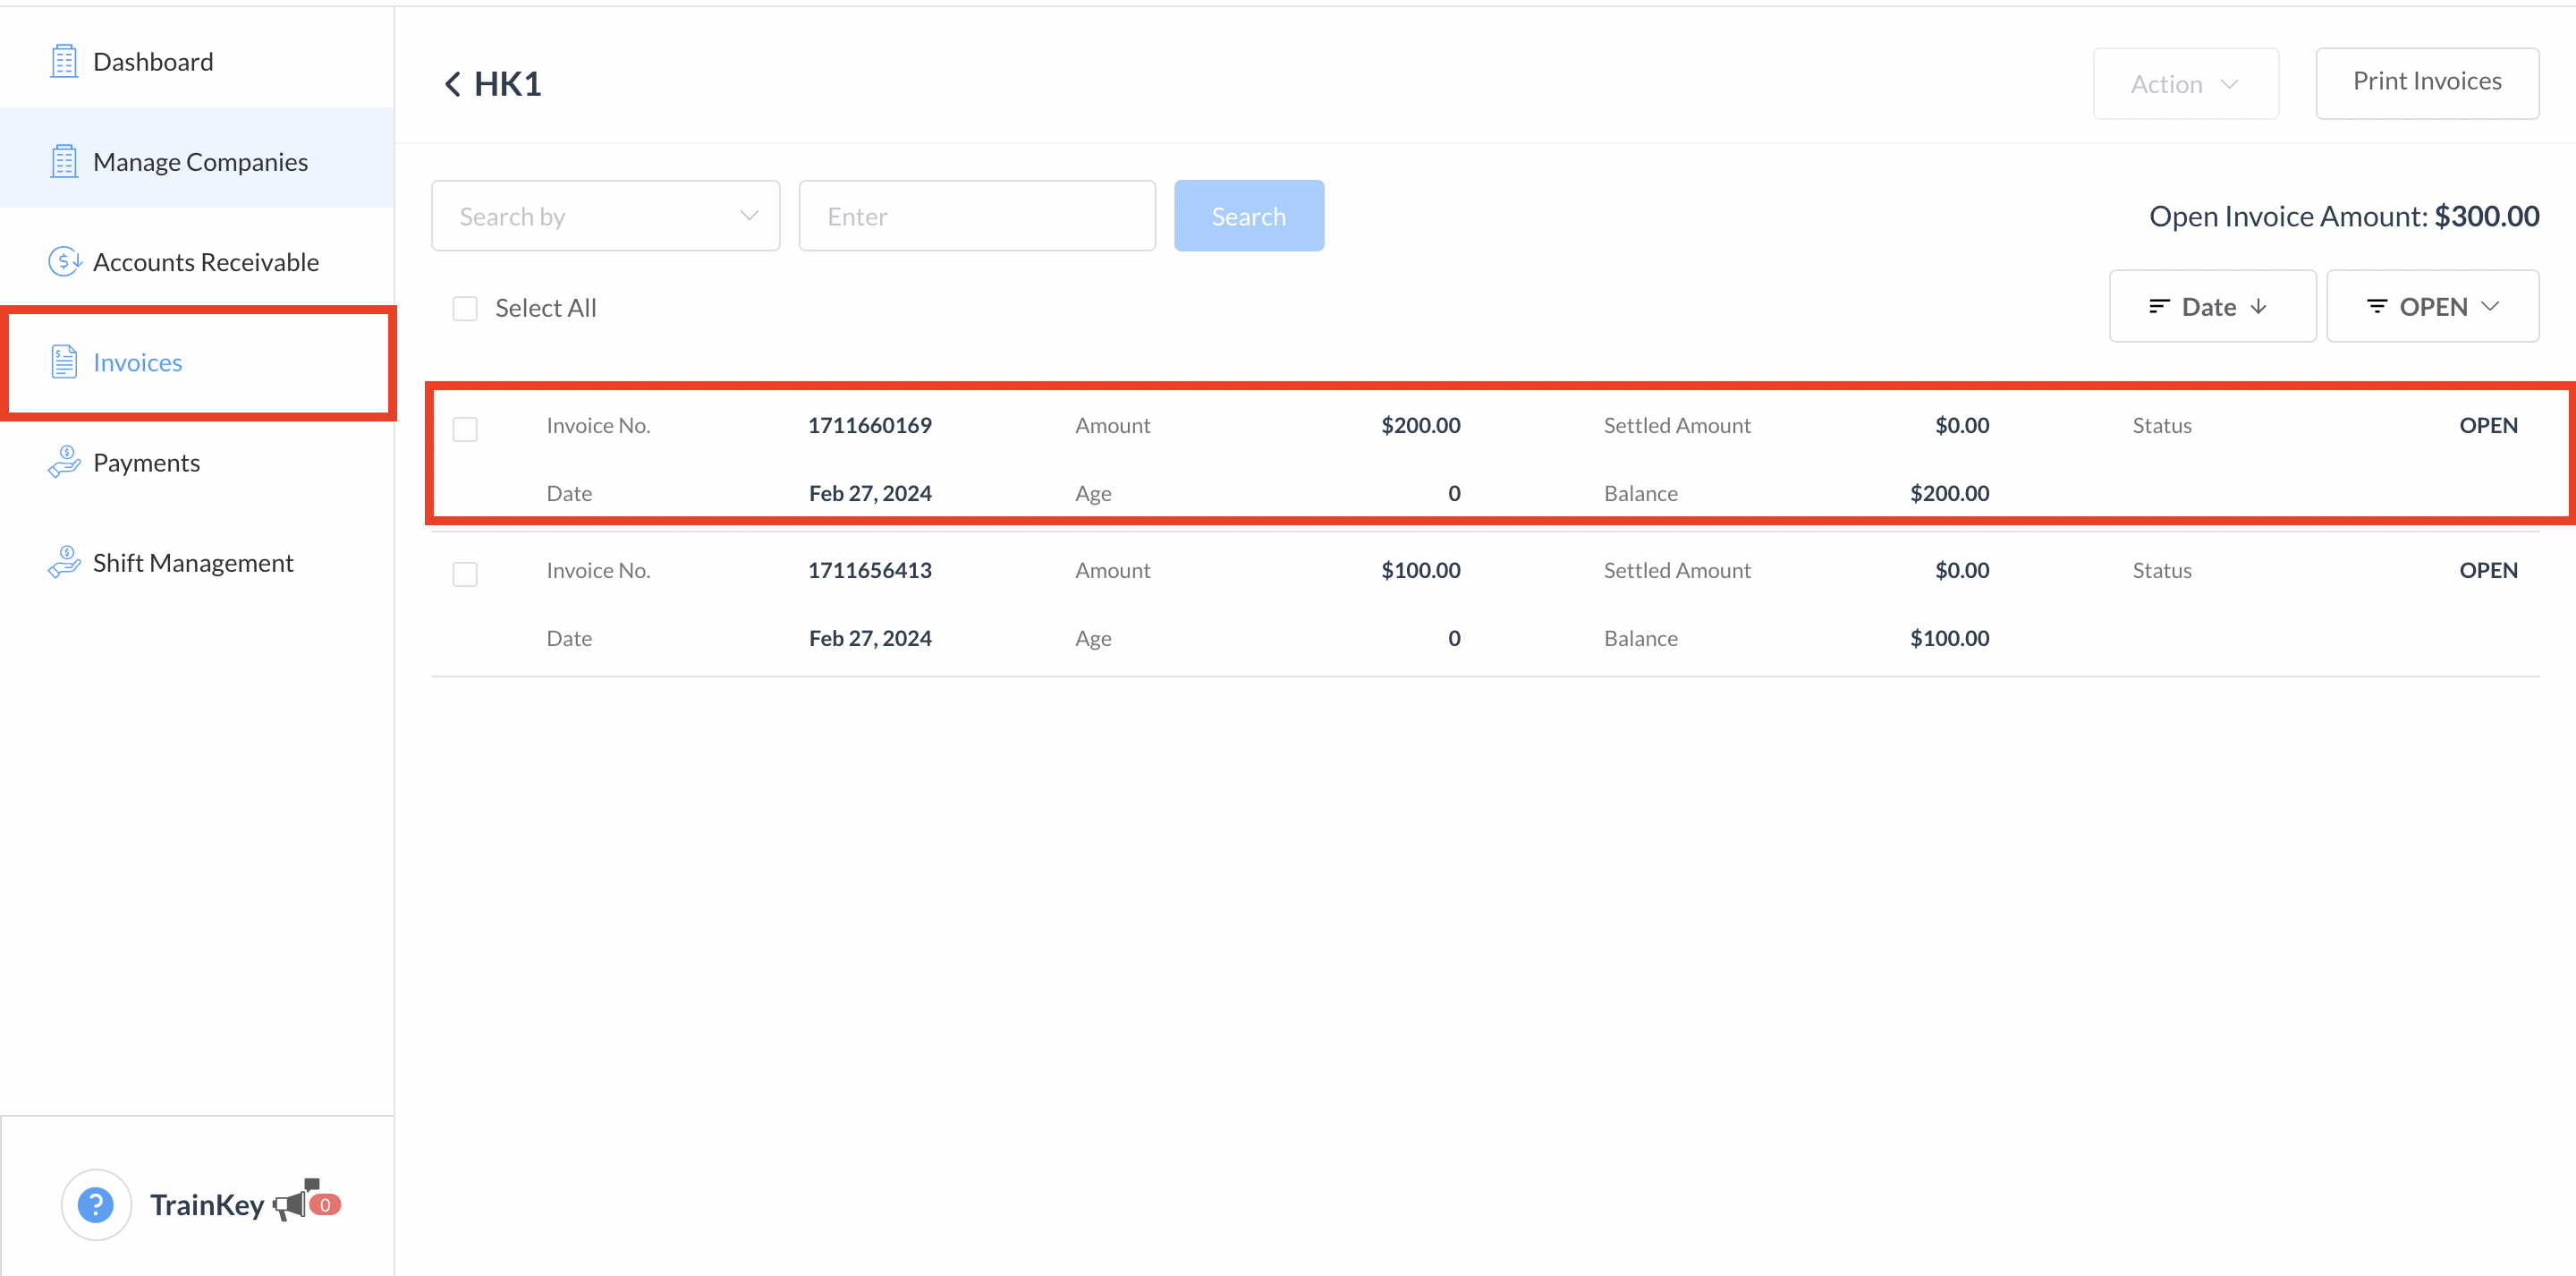Go back using arrow beside HK1

453,84
